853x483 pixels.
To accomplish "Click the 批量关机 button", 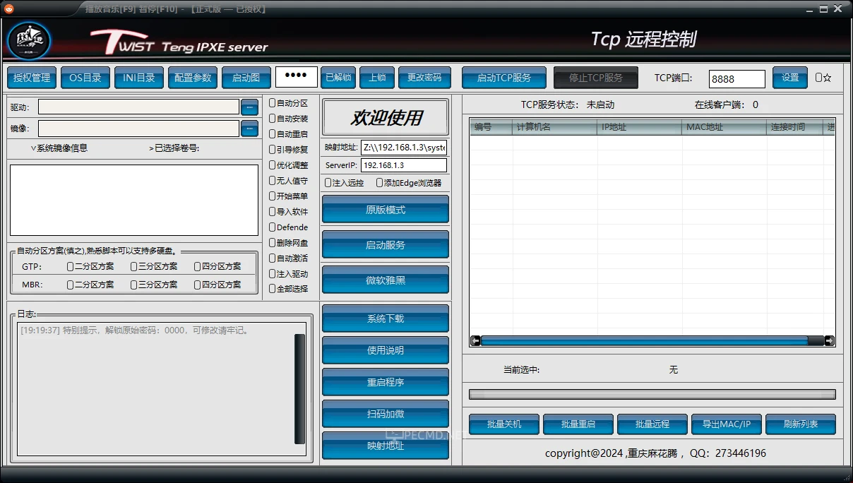I will pyautogui.click(x=503, y=424).
